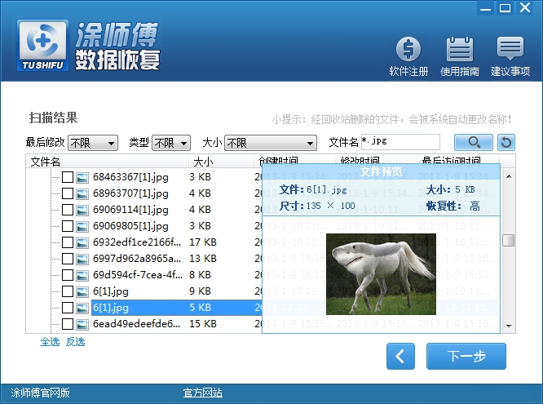Check the box for 6ead49edeefde6...
543x404 pixels.
[68, 324]
